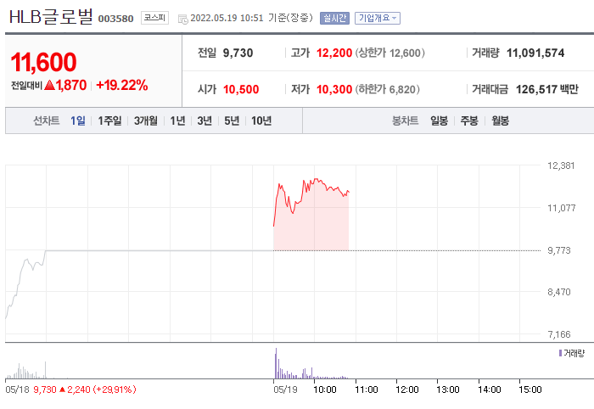Show the 3개월 line chart

coord(146,120)
